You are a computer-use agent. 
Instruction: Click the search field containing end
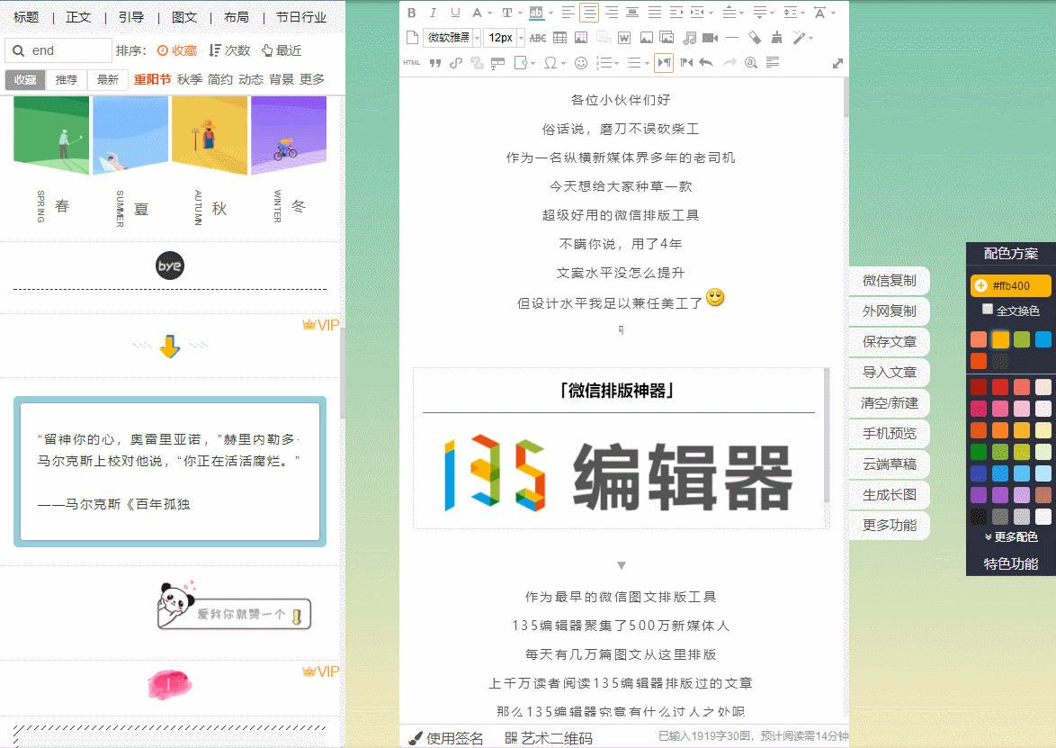(58, 50)
